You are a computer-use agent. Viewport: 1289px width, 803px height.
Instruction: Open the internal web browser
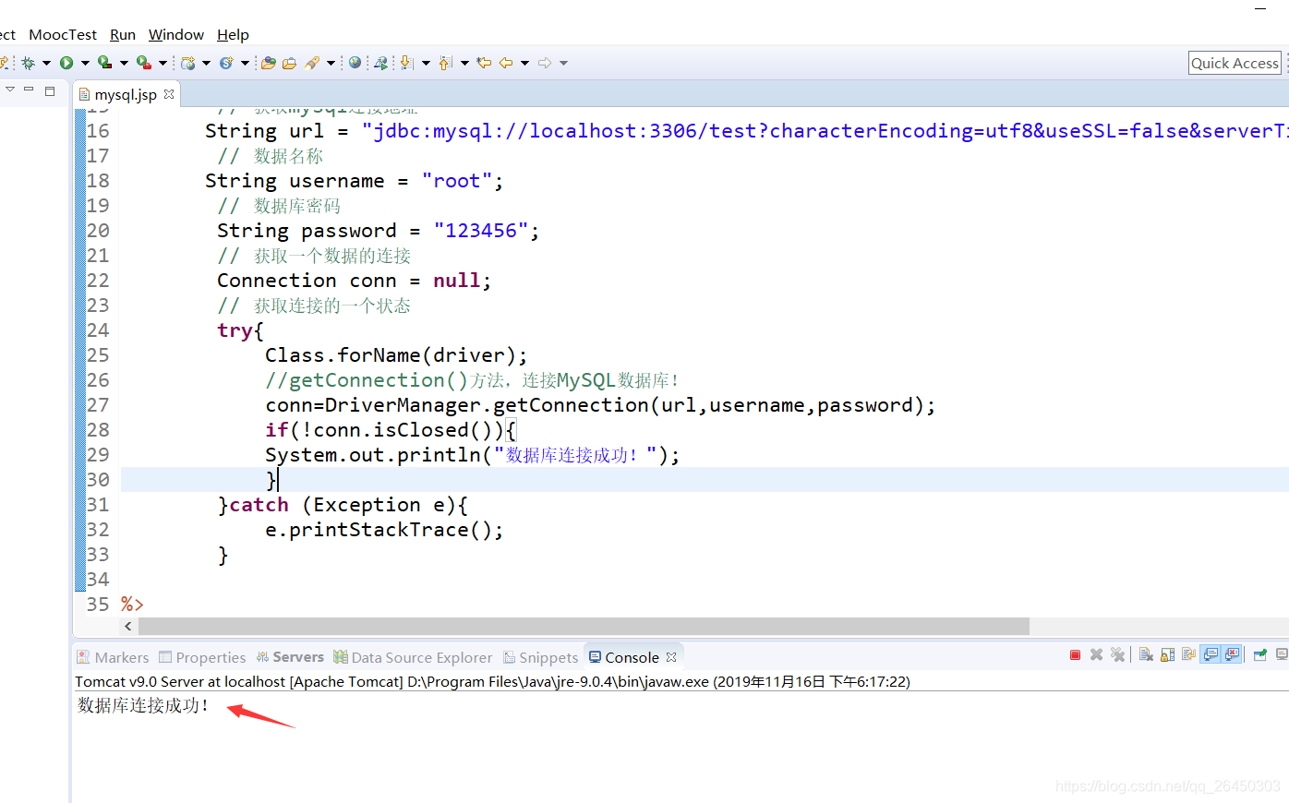(355, 62)
